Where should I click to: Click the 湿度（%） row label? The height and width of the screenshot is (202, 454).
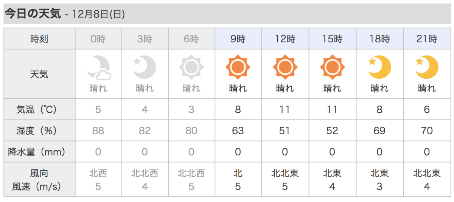coord(39,131)
